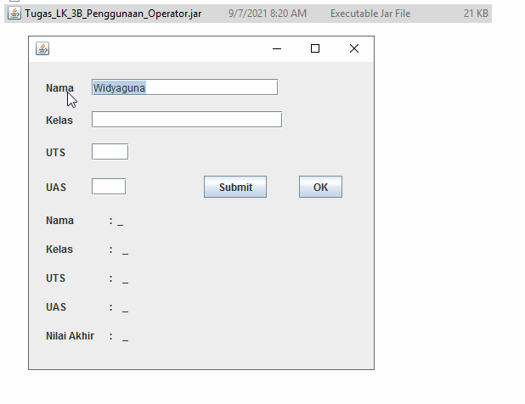The height and width of the screenshot is (404, 525).
Task: Click the UTS score input box
Action: point(110,152)
